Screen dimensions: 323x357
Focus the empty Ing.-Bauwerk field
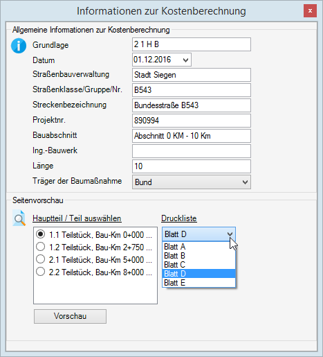click(192, 151)
